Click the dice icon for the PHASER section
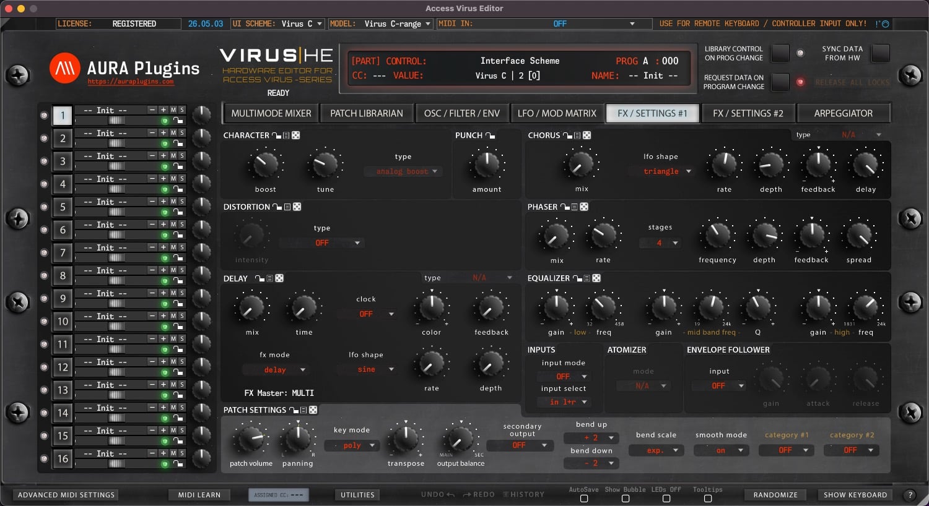The width and height of the screenshot is (929, 506). [x=584, y=207]
